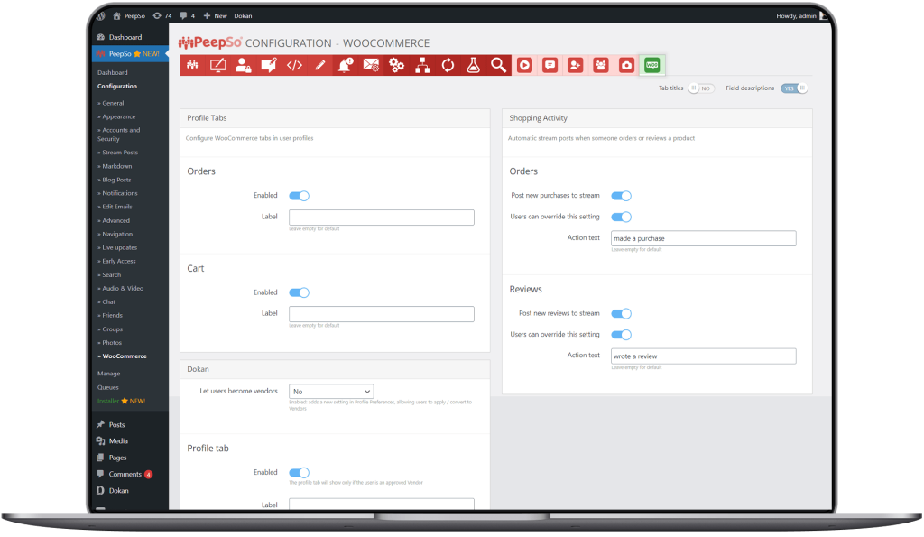Toggle Post new purchases to stream
Image resolution: width=924 pixels, height=537 pixels.
621,196
